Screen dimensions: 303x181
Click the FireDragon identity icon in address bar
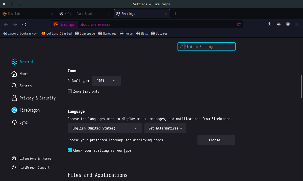pos(65,24)
